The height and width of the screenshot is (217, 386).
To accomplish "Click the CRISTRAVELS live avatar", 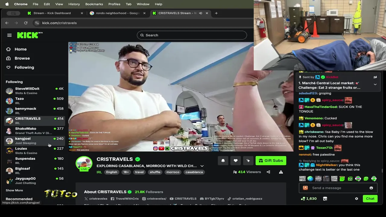I will point(84,164).
